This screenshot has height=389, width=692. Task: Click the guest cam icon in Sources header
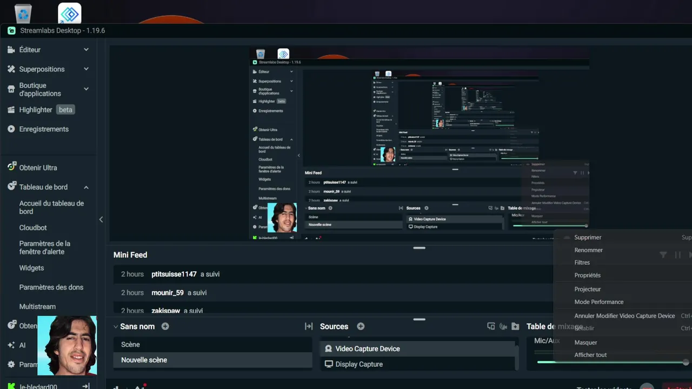503,326
